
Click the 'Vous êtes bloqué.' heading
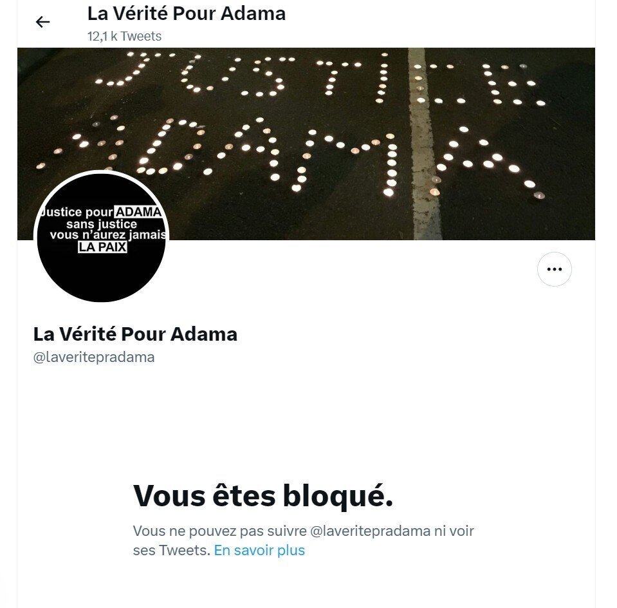click(263, 496)
